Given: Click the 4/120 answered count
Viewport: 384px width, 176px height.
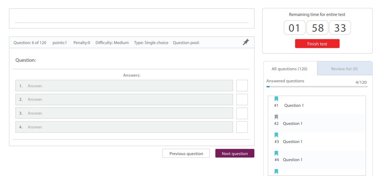Looking at the screenshot, I should pos(361,82).
